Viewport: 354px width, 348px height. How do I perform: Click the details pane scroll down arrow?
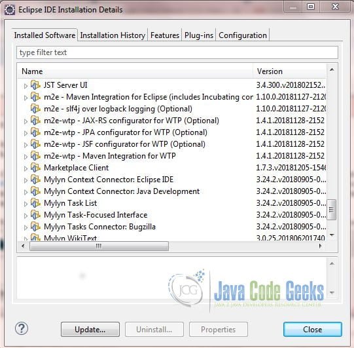332,292
